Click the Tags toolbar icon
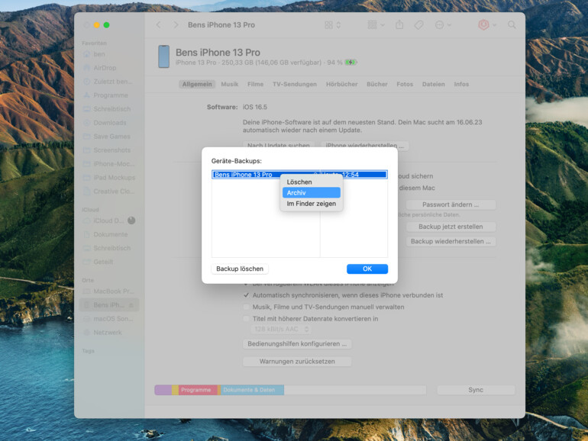This screenshot has height=441, width=588. point(419,24)
